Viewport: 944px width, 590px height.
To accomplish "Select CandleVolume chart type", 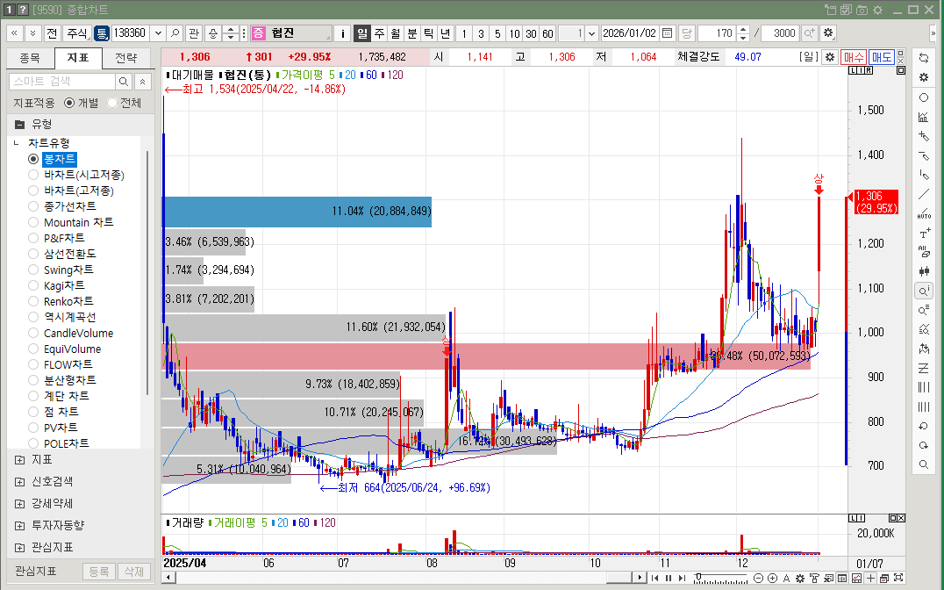I will click(x=33, y=333).
